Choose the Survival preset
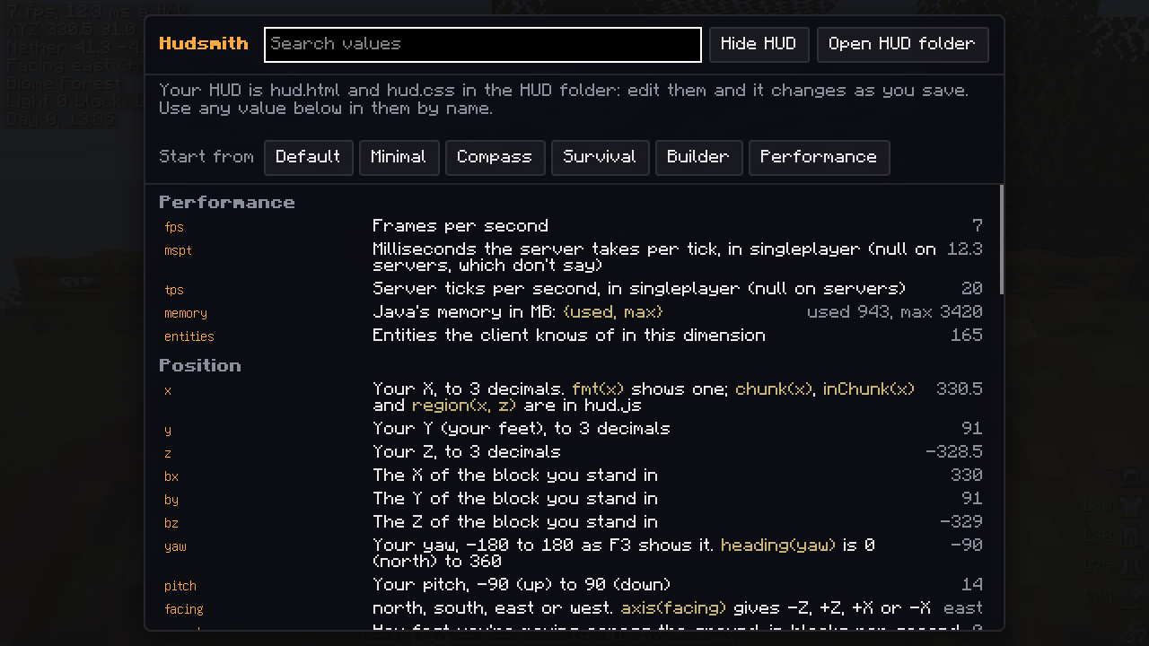 [x=601, y=158]
